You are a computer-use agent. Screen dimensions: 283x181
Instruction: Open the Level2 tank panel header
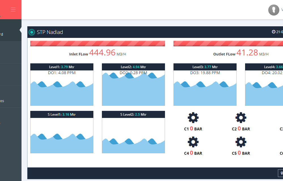(133, 67)
